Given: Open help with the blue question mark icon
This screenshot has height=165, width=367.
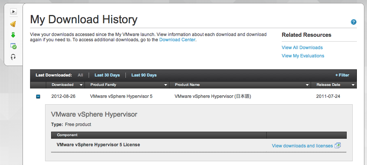Looking at the screenshot, I should (353, 22).
